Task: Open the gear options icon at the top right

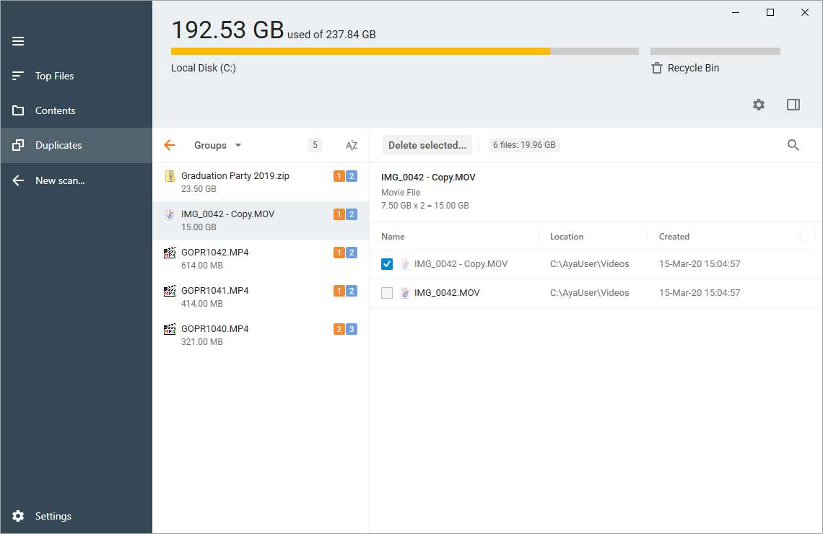Action: 759,105
